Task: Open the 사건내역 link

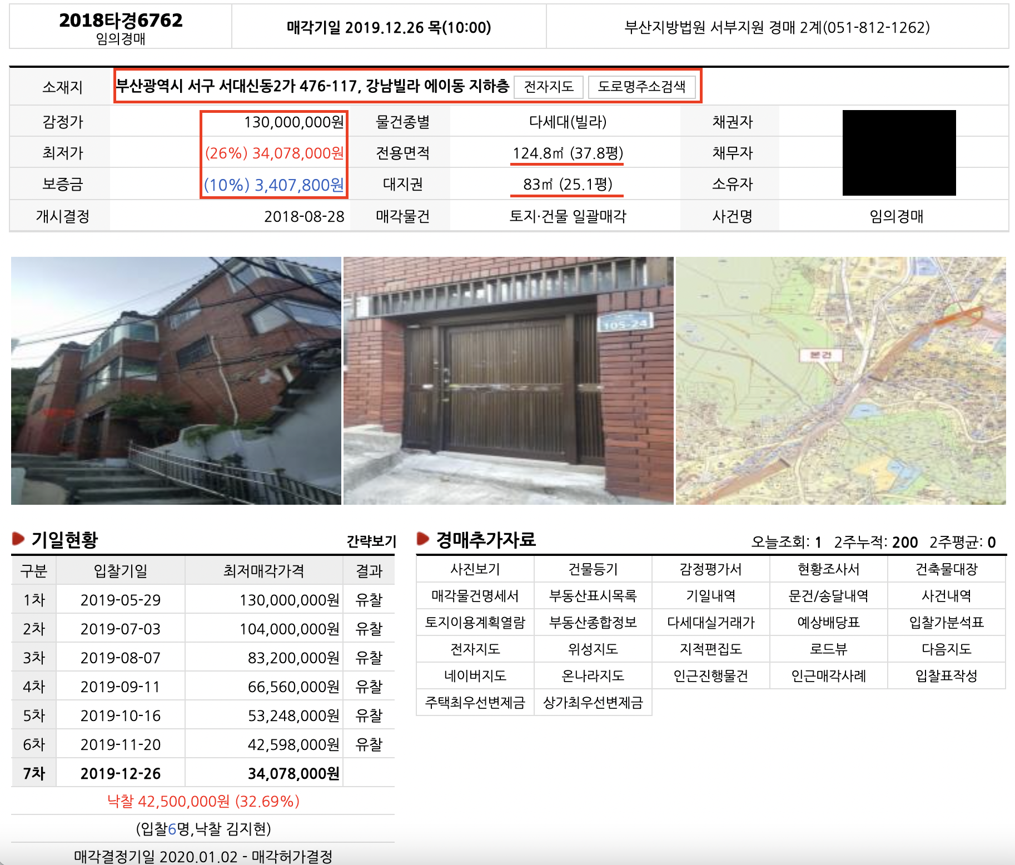Action: (x=947, y=596)
